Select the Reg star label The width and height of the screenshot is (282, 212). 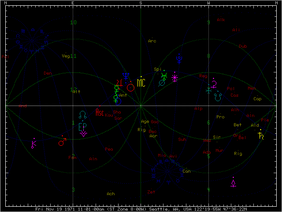[203, 76]
